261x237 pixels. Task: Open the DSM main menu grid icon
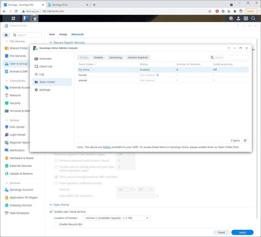tap(13, 18)
